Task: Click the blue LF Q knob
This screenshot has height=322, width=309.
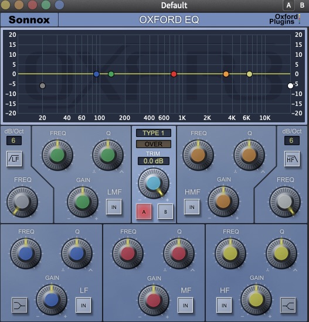Action: click(77, 254)
